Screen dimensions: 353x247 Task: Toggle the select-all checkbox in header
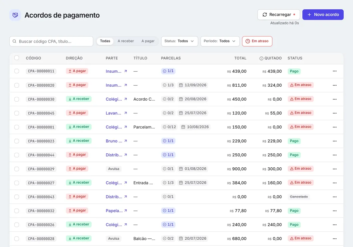click(x=17, y=58)
